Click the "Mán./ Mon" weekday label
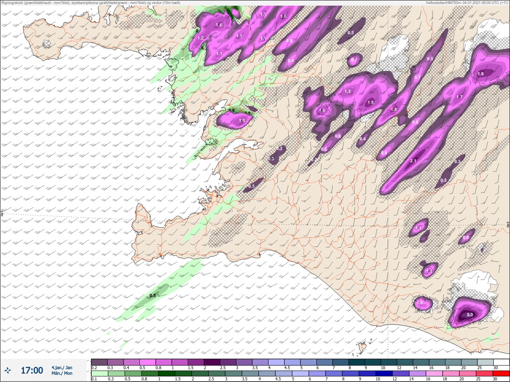This screenshot has height=382, width=510. (x=62, y=373)
